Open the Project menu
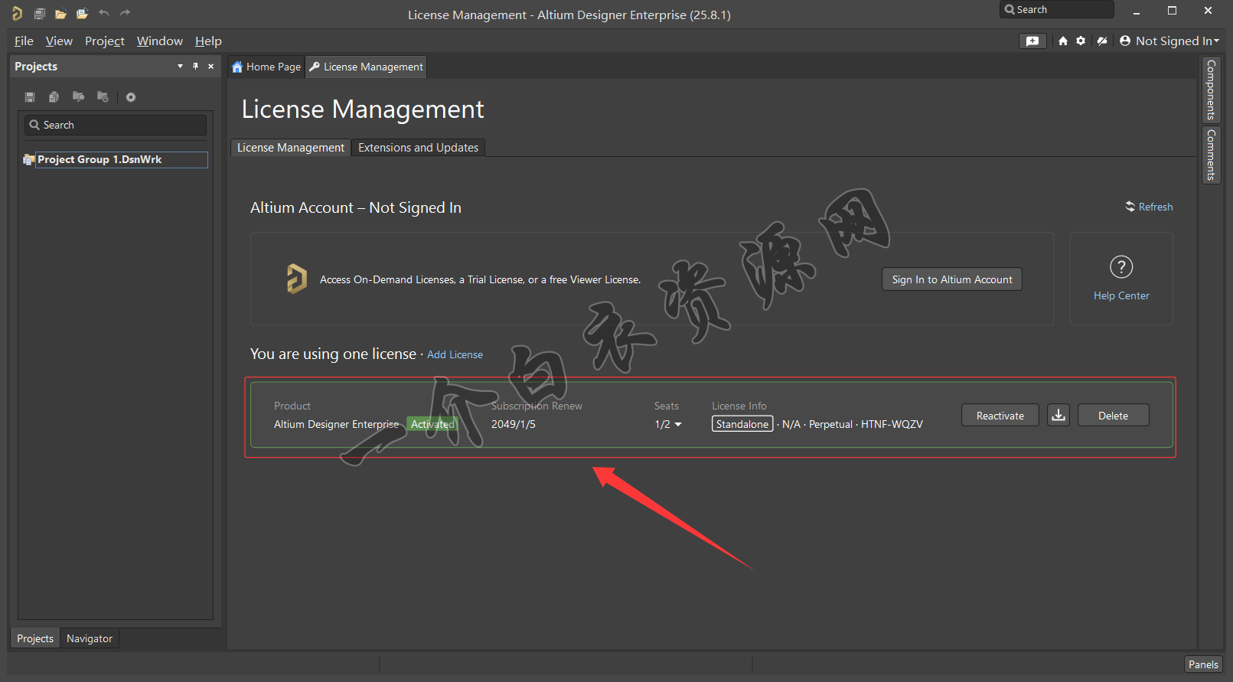Image resolution: width=1233 pixels, height=682 pixels. pos(104,41)
